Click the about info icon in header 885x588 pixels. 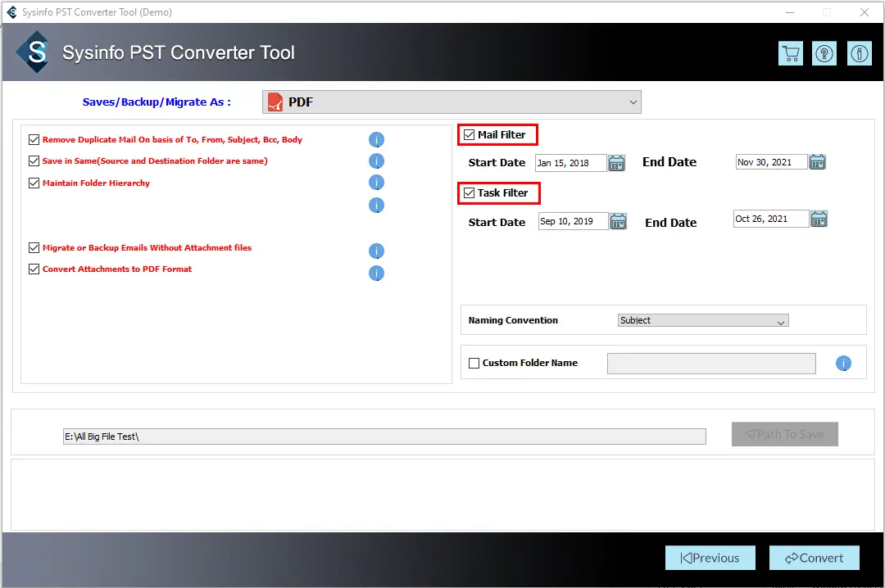[x=860, y=53]
